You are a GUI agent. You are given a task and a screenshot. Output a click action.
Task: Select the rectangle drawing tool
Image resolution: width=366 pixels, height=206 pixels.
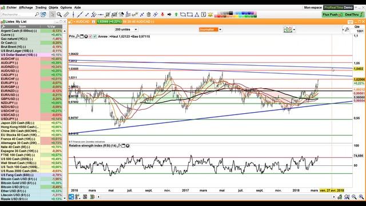click(190, 14)
